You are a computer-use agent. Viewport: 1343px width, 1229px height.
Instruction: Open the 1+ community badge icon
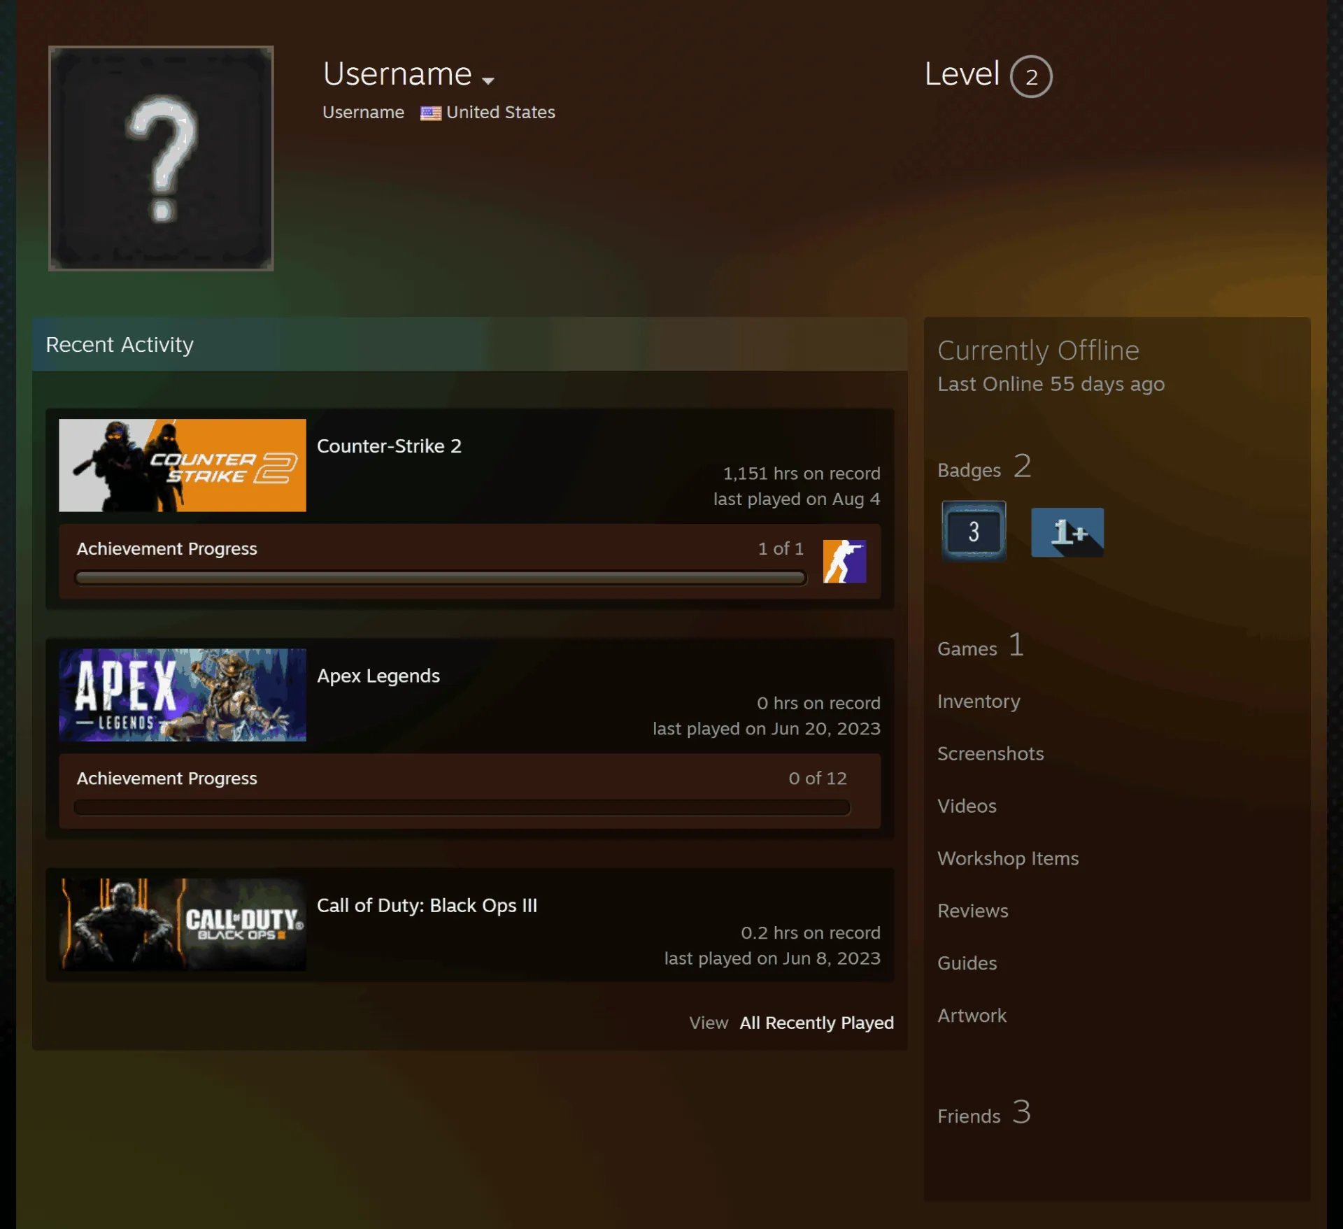tap(1067, 532)
